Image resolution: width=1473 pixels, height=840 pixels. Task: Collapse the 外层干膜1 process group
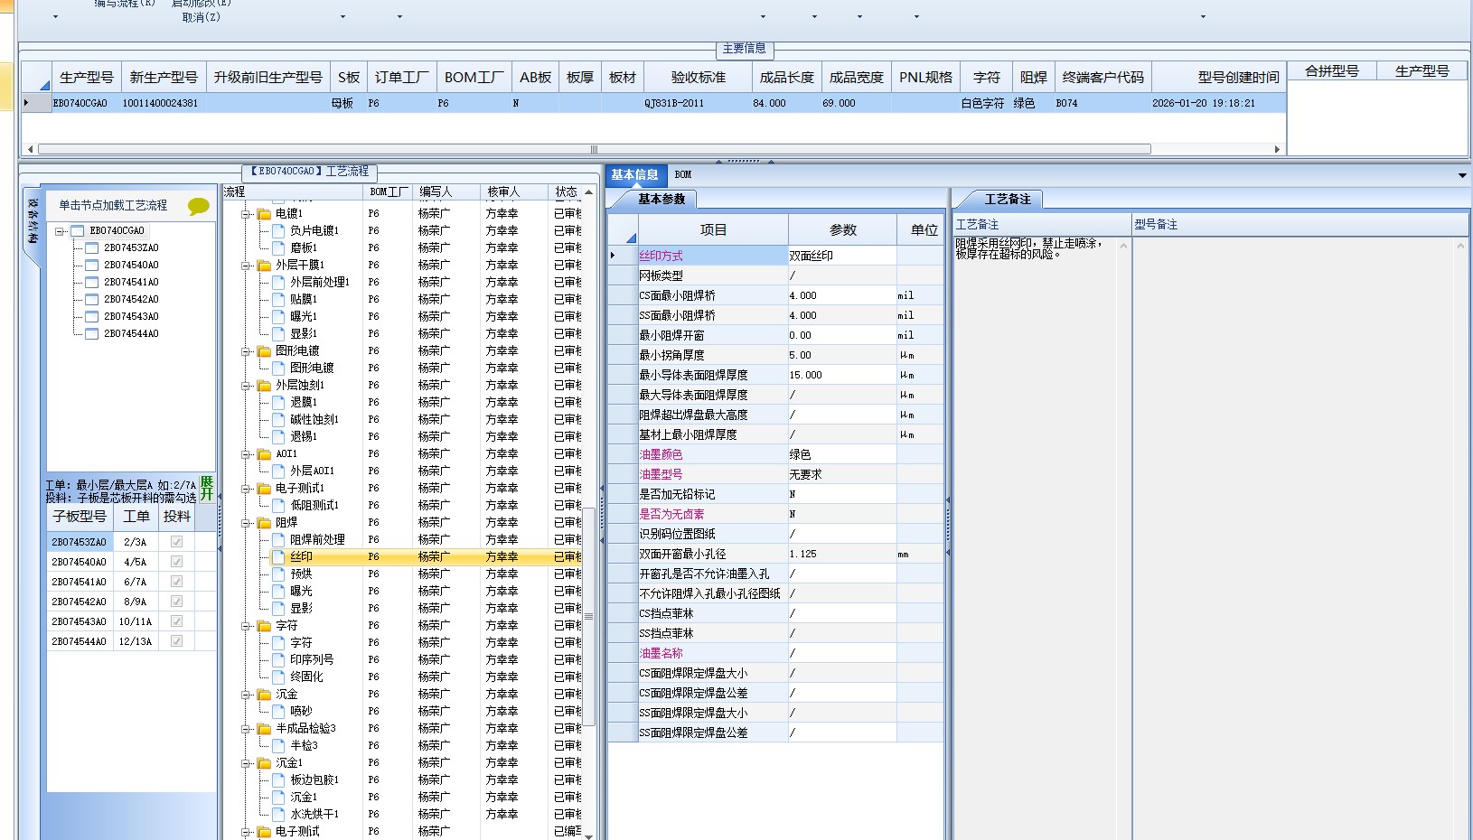246,266
